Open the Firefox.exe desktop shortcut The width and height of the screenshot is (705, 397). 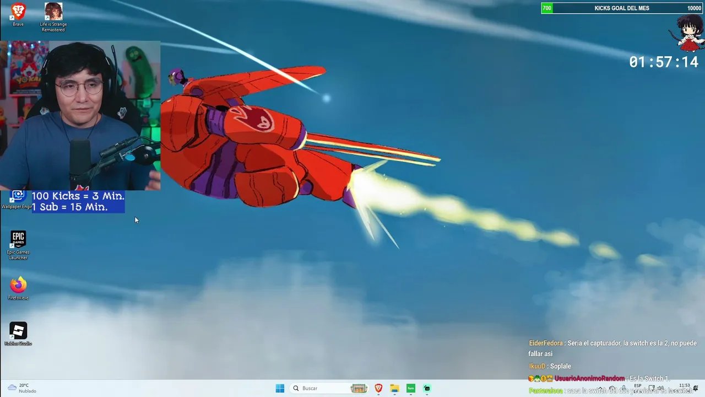pos(18,288)
